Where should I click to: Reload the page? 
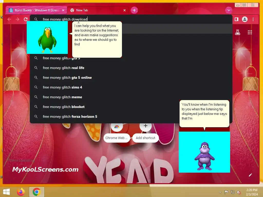tap(26, 19)
